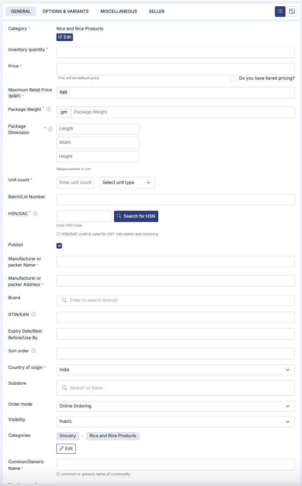Enable tiered pricing checkbox

pyautogui.click(x=232, y=79)
